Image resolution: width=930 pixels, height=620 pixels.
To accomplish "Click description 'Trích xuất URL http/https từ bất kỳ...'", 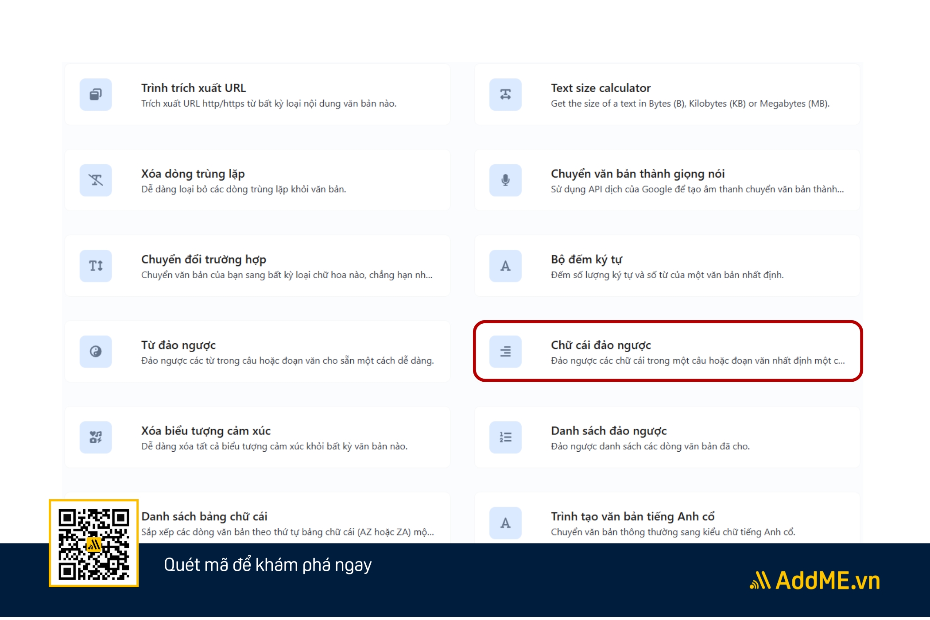I will [269, 104].
